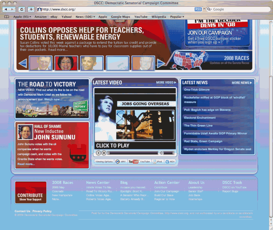
Task: Mute the video using speaker icon
Action: point(161,153)
